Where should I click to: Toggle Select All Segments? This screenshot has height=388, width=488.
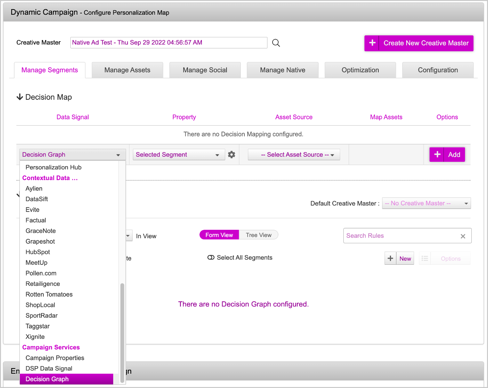[x=211, y=258]
